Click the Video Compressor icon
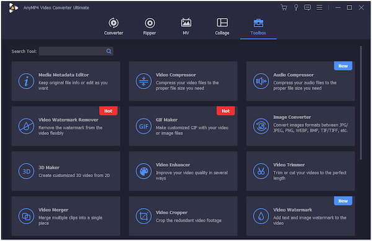Image resolution: width=372 pixels, height=241 pixels. [x=144, y=81]
